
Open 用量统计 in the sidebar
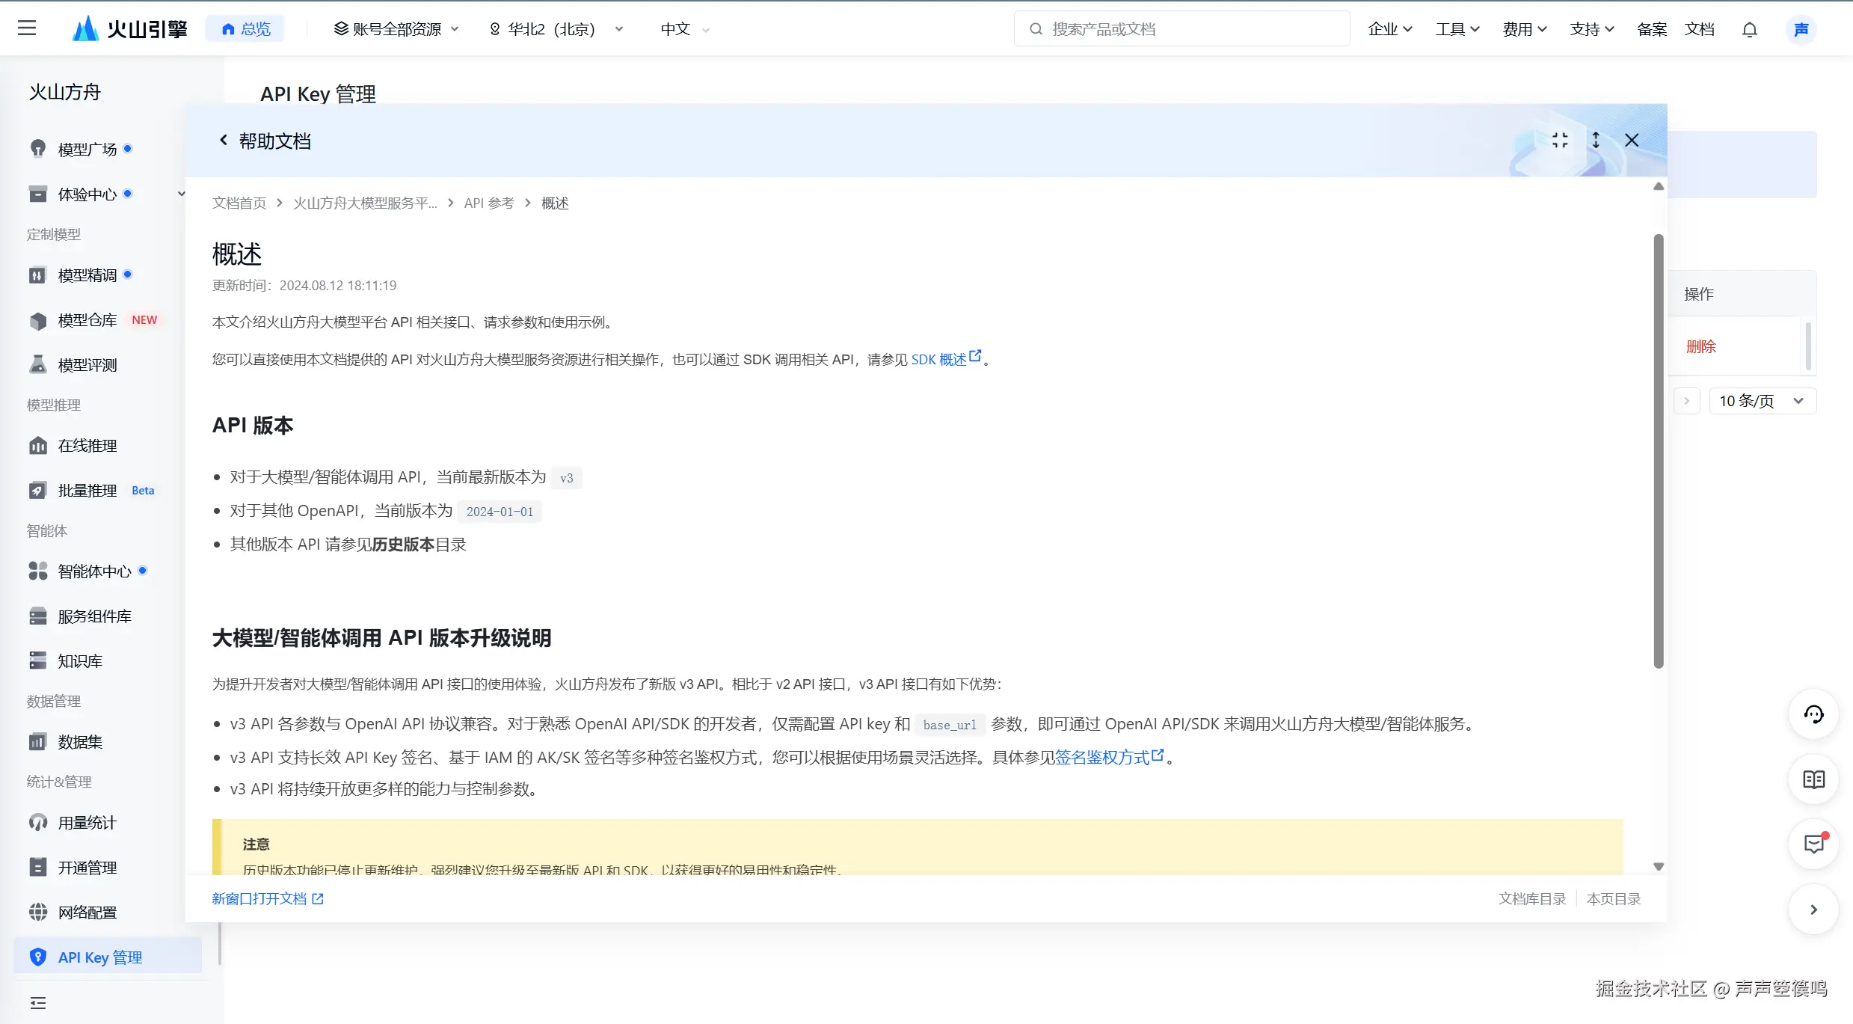[87, 822]
